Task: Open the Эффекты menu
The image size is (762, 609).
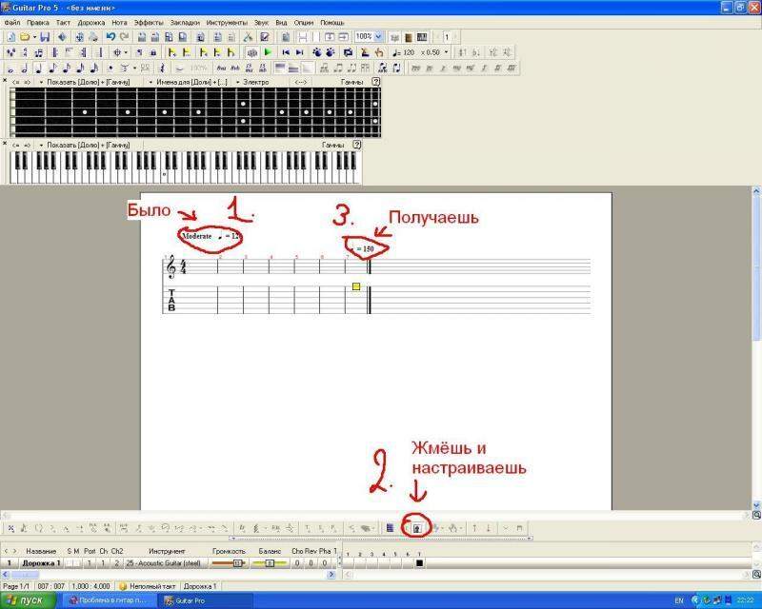Action: click(149, 22)
